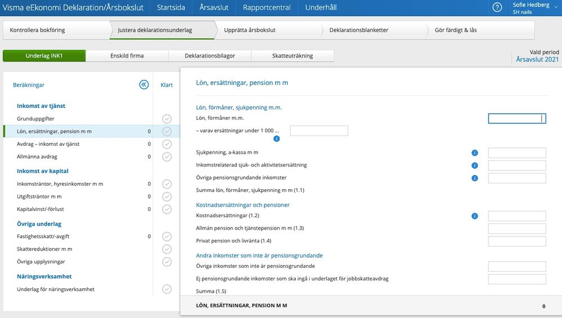
Task: Switch to the Enskild firma tab
Action: point(127,56)
